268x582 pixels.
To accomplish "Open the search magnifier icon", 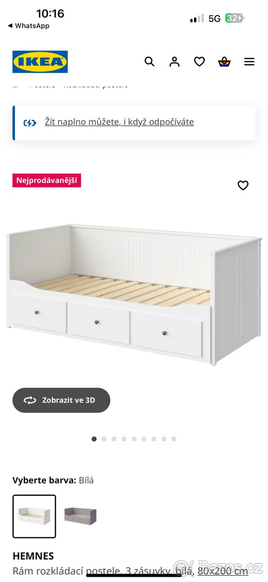I will click(149, 62).
